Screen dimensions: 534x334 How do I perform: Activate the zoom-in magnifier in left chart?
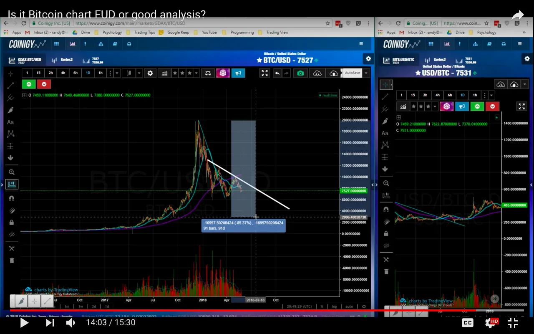(11, 172)
